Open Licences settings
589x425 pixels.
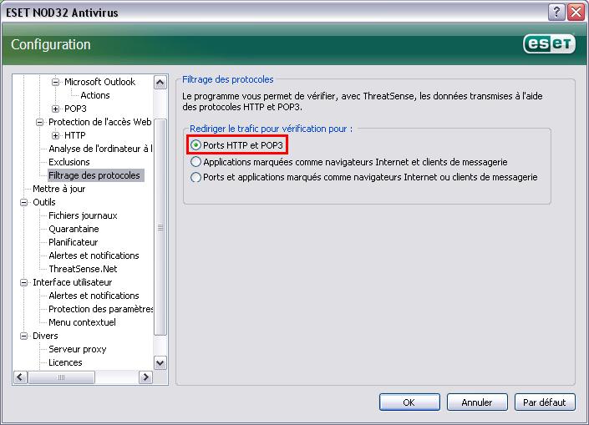[65, 362]
